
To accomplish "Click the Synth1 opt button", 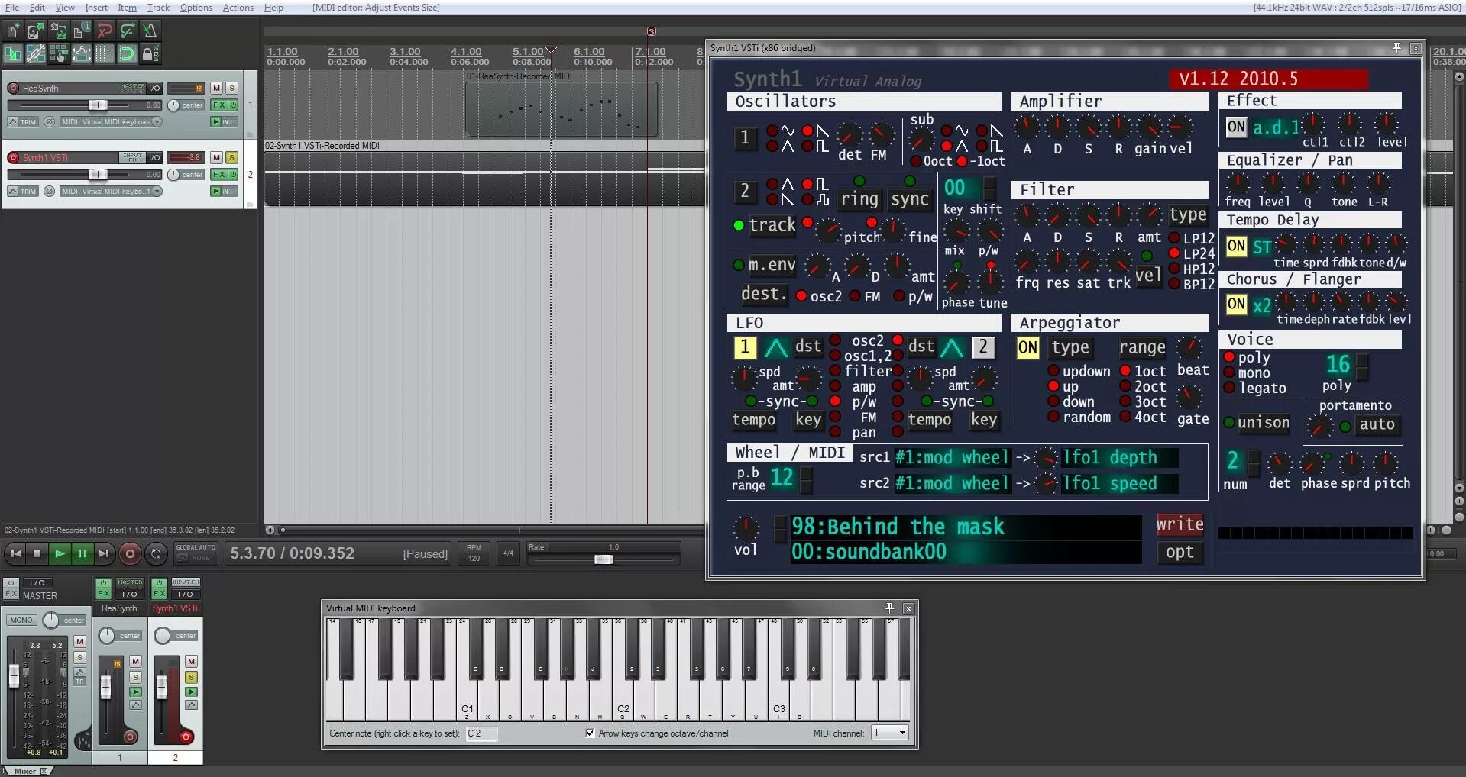I will coord(1180,553).
